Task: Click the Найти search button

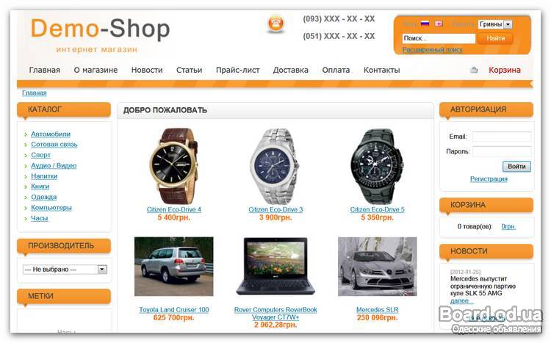Action: coord(495,38)
